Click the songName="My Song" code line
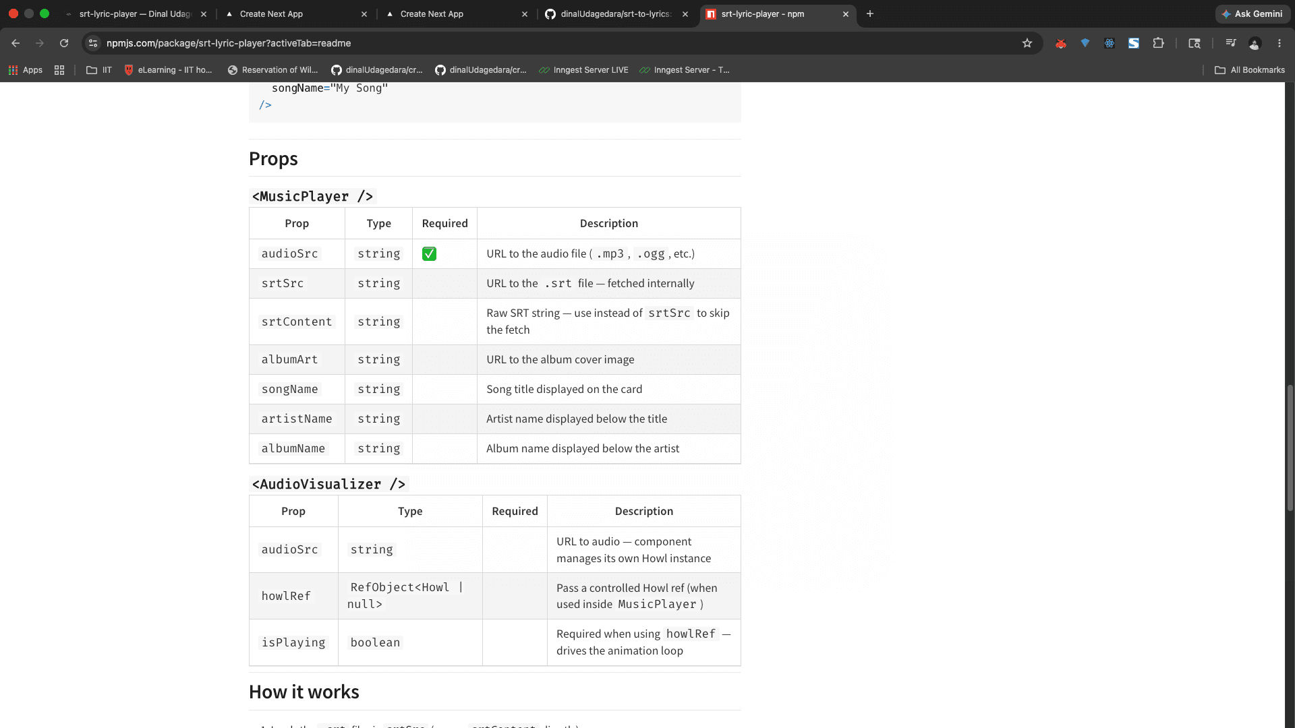 pyautogui.click(x=330, y=88)
